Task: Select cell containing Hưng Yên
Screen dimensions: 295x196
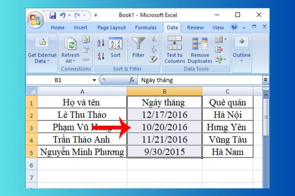Action: (228, 127)
